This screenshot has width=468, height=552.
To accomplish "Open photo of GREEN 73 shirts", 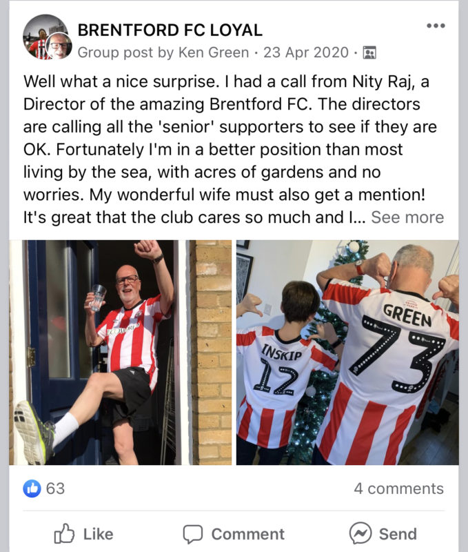I will pyautogui.click(x=347, y=353).
